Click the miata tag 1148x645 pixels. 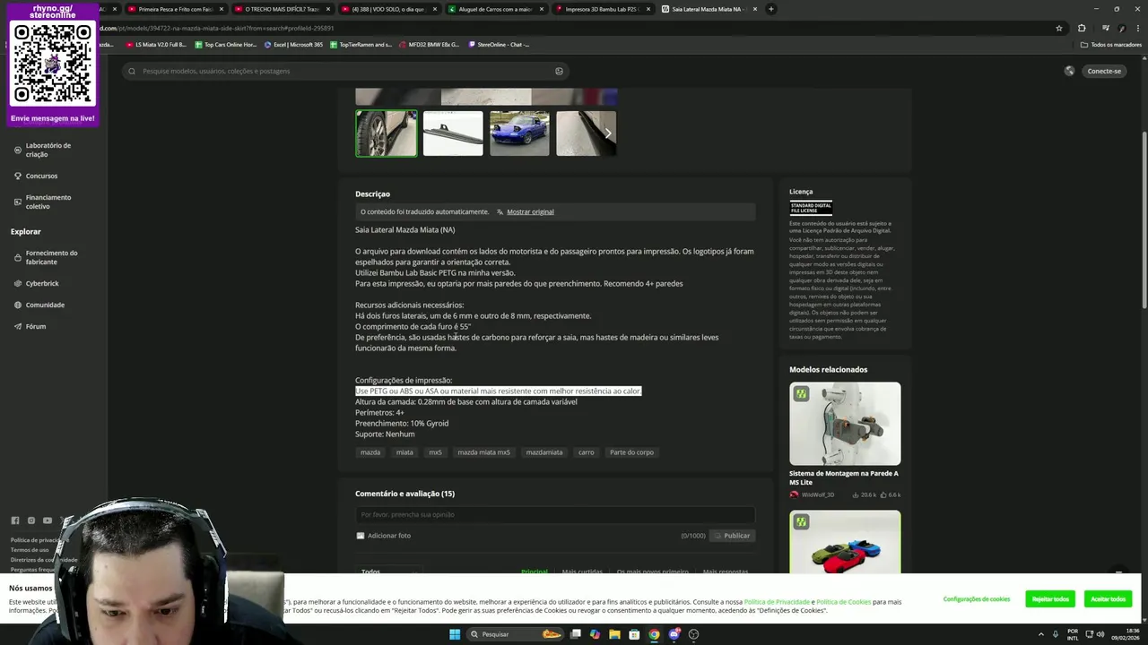404,452
